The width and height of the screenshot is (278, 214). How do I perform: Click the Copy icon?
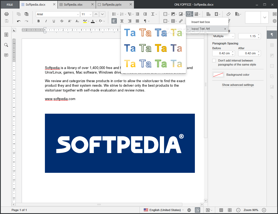tap(19, 14)
